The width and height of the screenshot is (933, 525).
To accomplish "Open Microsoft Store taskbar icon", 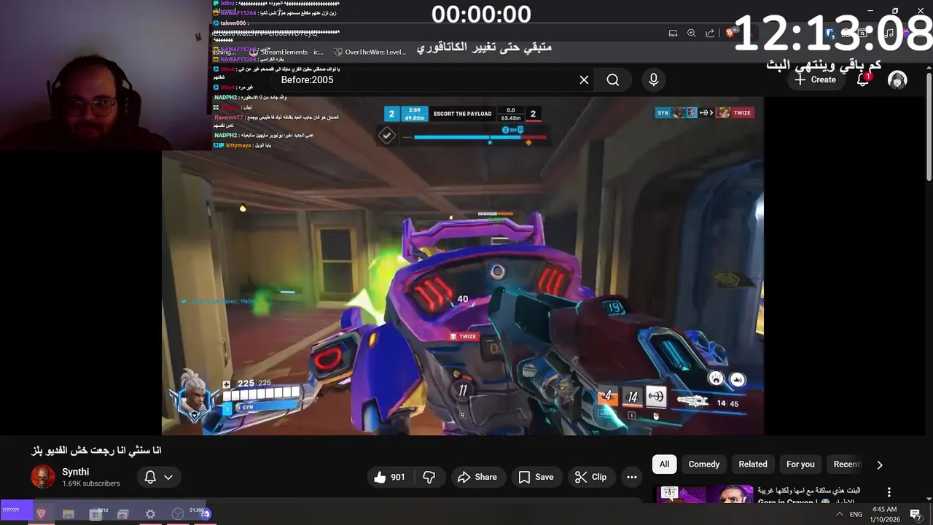I will [x=95, y=514].
